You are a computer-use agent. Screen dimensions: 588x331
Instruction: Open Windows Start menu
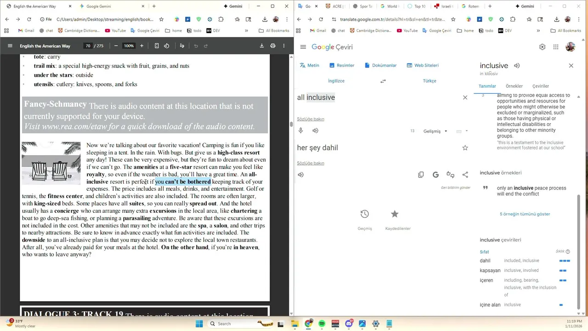(x=199, y=324)
